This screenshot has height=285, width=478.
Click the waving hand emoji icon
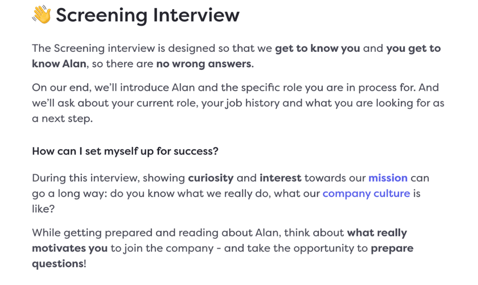coord(42,14)
